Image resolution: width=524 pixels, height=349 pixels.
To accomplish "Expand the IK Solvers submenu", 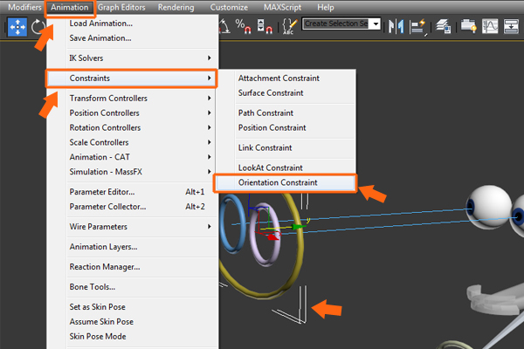I will tap(133, 58).
